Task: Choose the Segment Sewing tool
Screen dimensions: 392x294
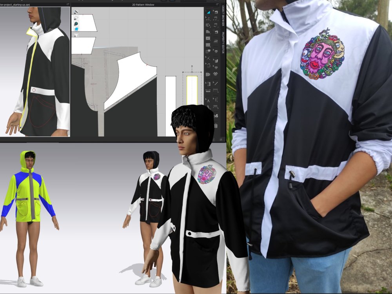Action: click(x=216, y=18)
